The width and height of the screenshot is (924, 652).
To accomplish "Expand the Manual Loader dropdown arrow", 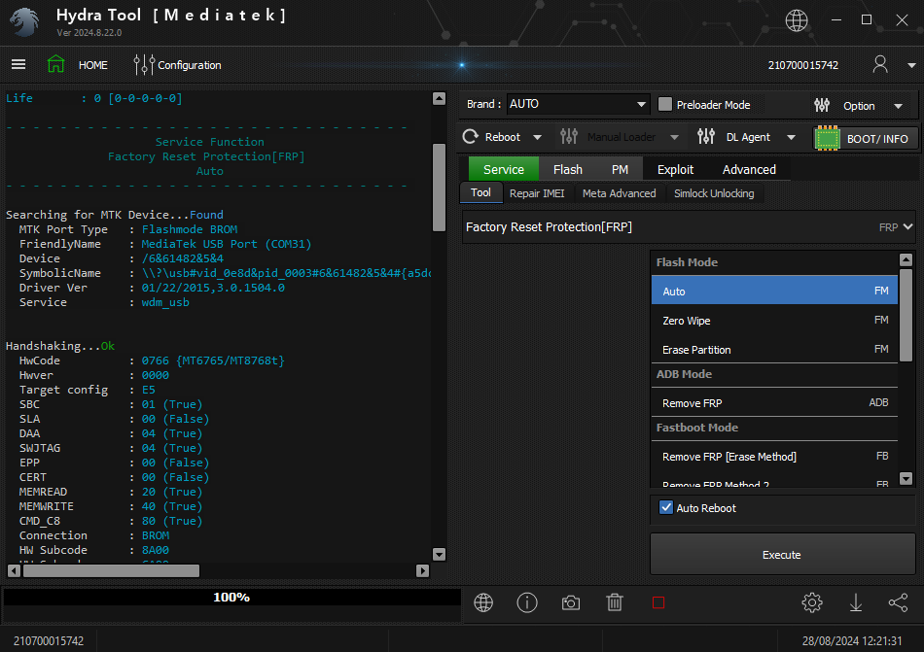I will [x=674, y=137].
